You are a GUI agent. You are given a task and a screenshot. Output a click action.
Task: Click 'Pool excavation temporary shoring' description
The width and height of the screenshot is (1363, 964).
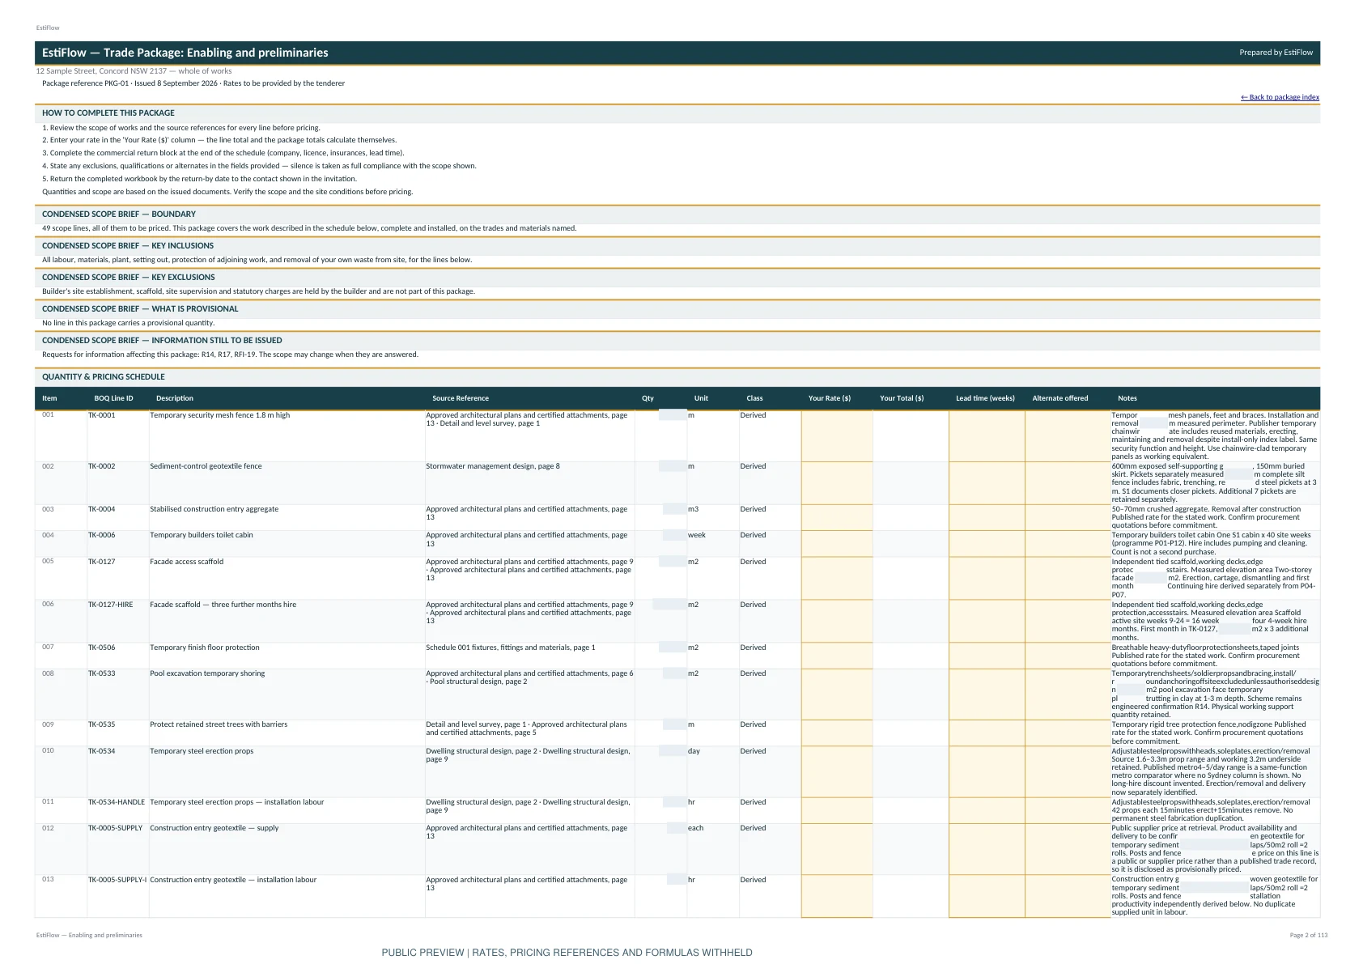pyautogui.click(x=207, y=673)
